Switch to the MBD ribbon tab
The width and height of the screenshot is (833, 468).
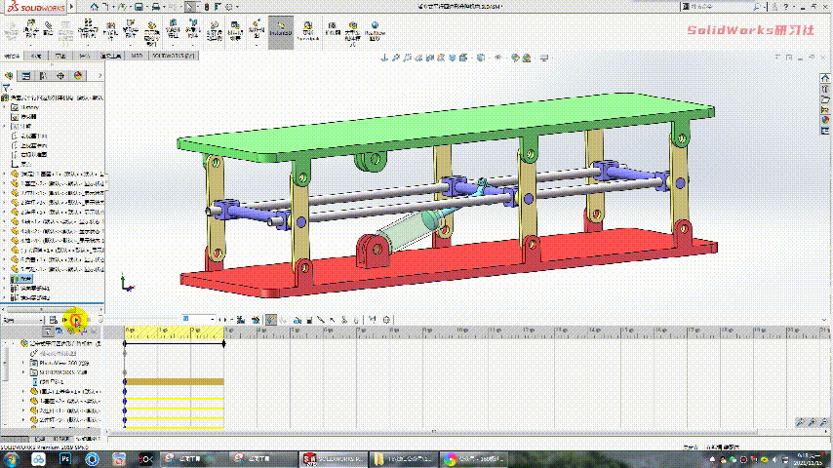[138, 56]
